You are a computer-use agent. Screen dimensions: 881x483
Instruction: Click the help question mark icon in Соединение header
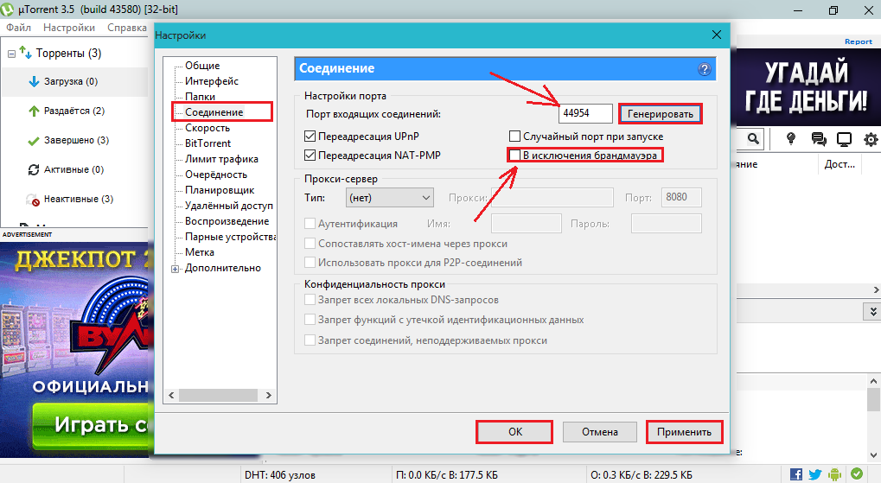705,69
